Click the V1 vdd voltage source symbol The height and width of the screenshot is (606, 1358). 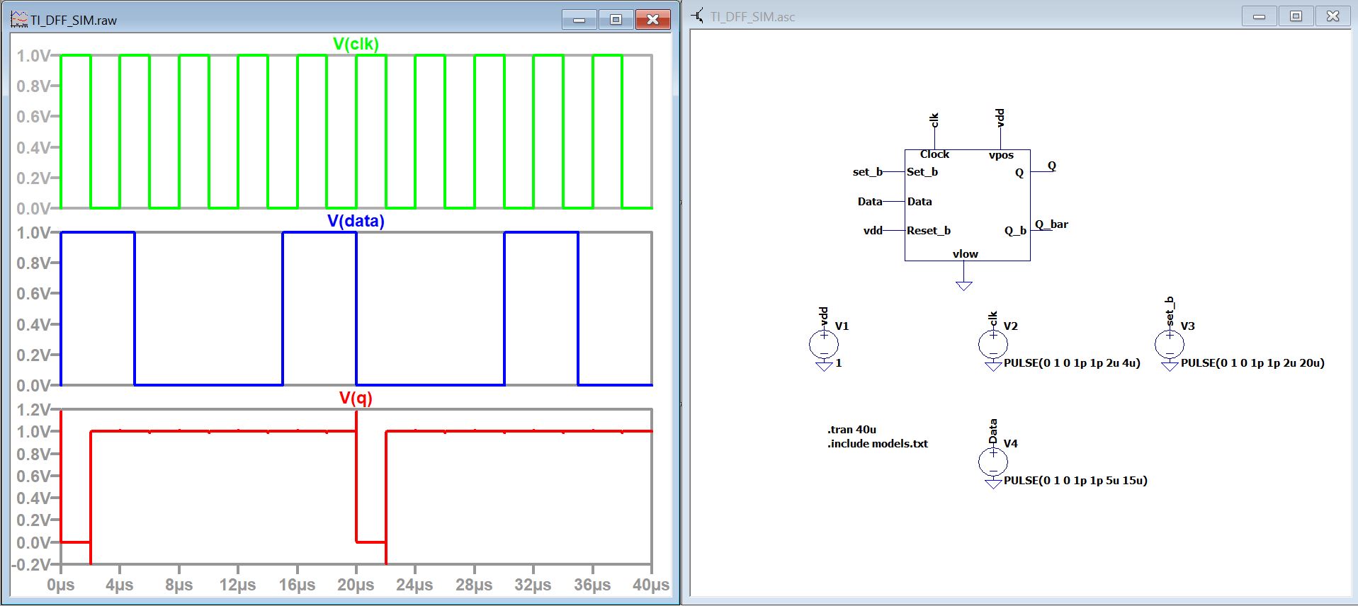[823, 345]
